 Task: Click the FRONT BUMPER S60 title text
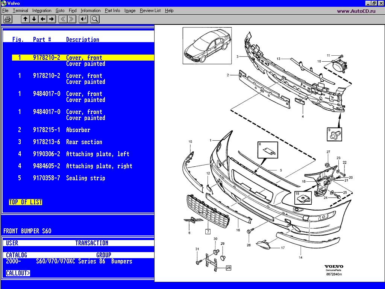click(27, 231)
